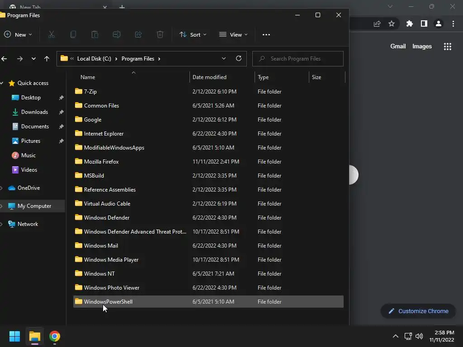Bookmark this page with star icon
The height and width of the screenshot is (347, 463).
click(x=392, y=23)
